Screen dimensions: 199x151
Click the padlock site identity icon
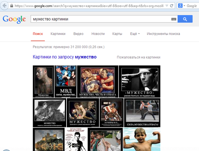pos(12,6)
